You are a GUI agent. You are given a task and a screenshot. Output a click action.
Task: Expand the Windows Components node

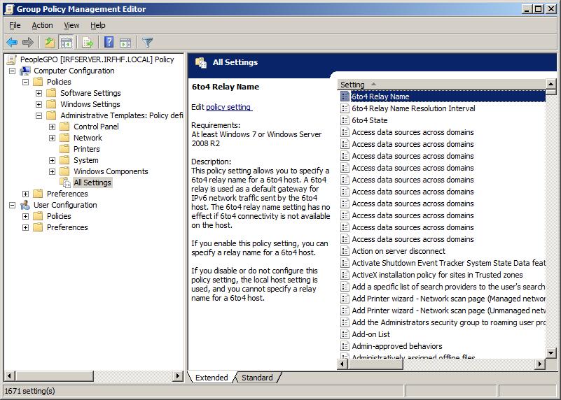(53, 171)
